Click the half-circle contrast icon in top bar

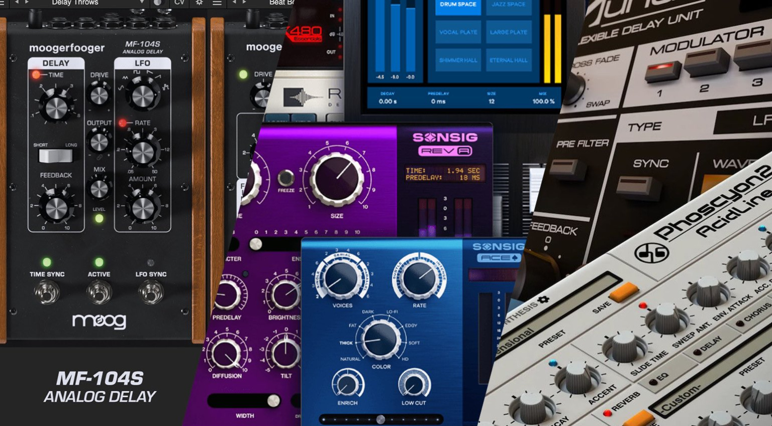click(158, 3)
